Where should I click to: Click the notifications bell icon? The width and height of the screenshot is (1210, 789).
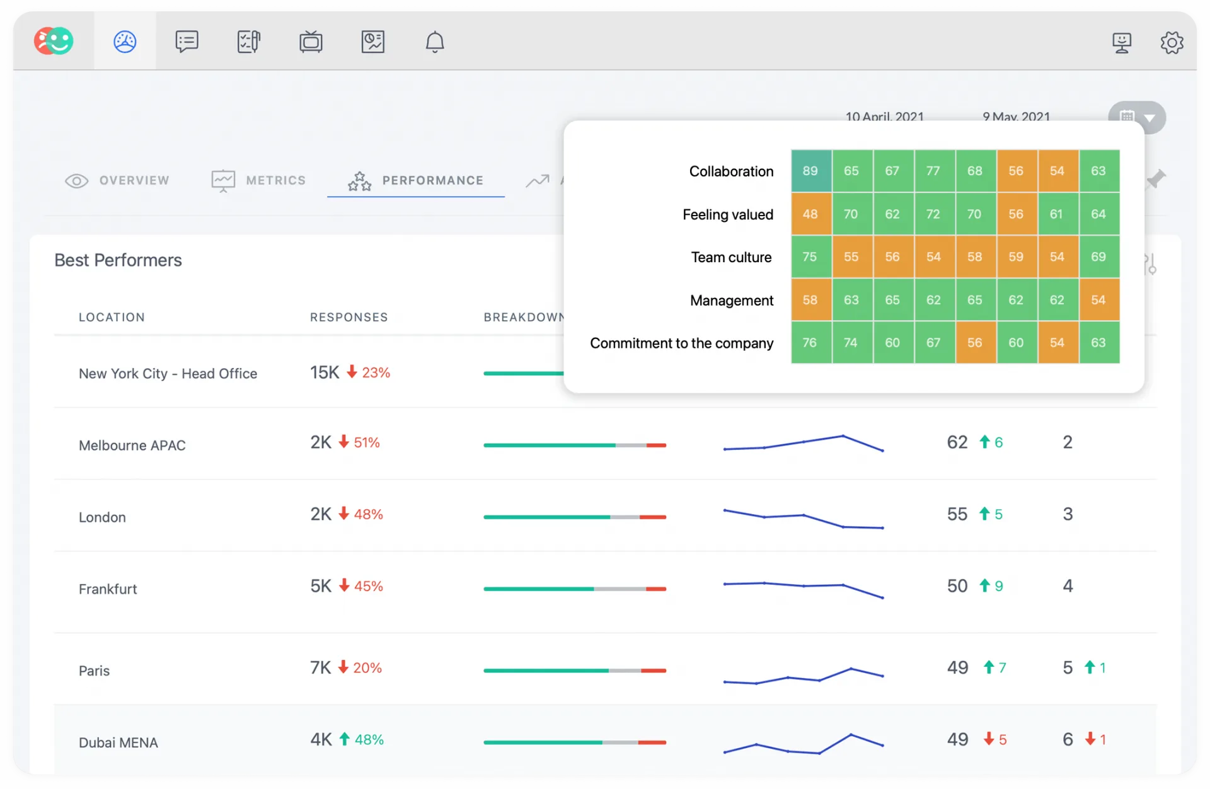coord(434,42)
